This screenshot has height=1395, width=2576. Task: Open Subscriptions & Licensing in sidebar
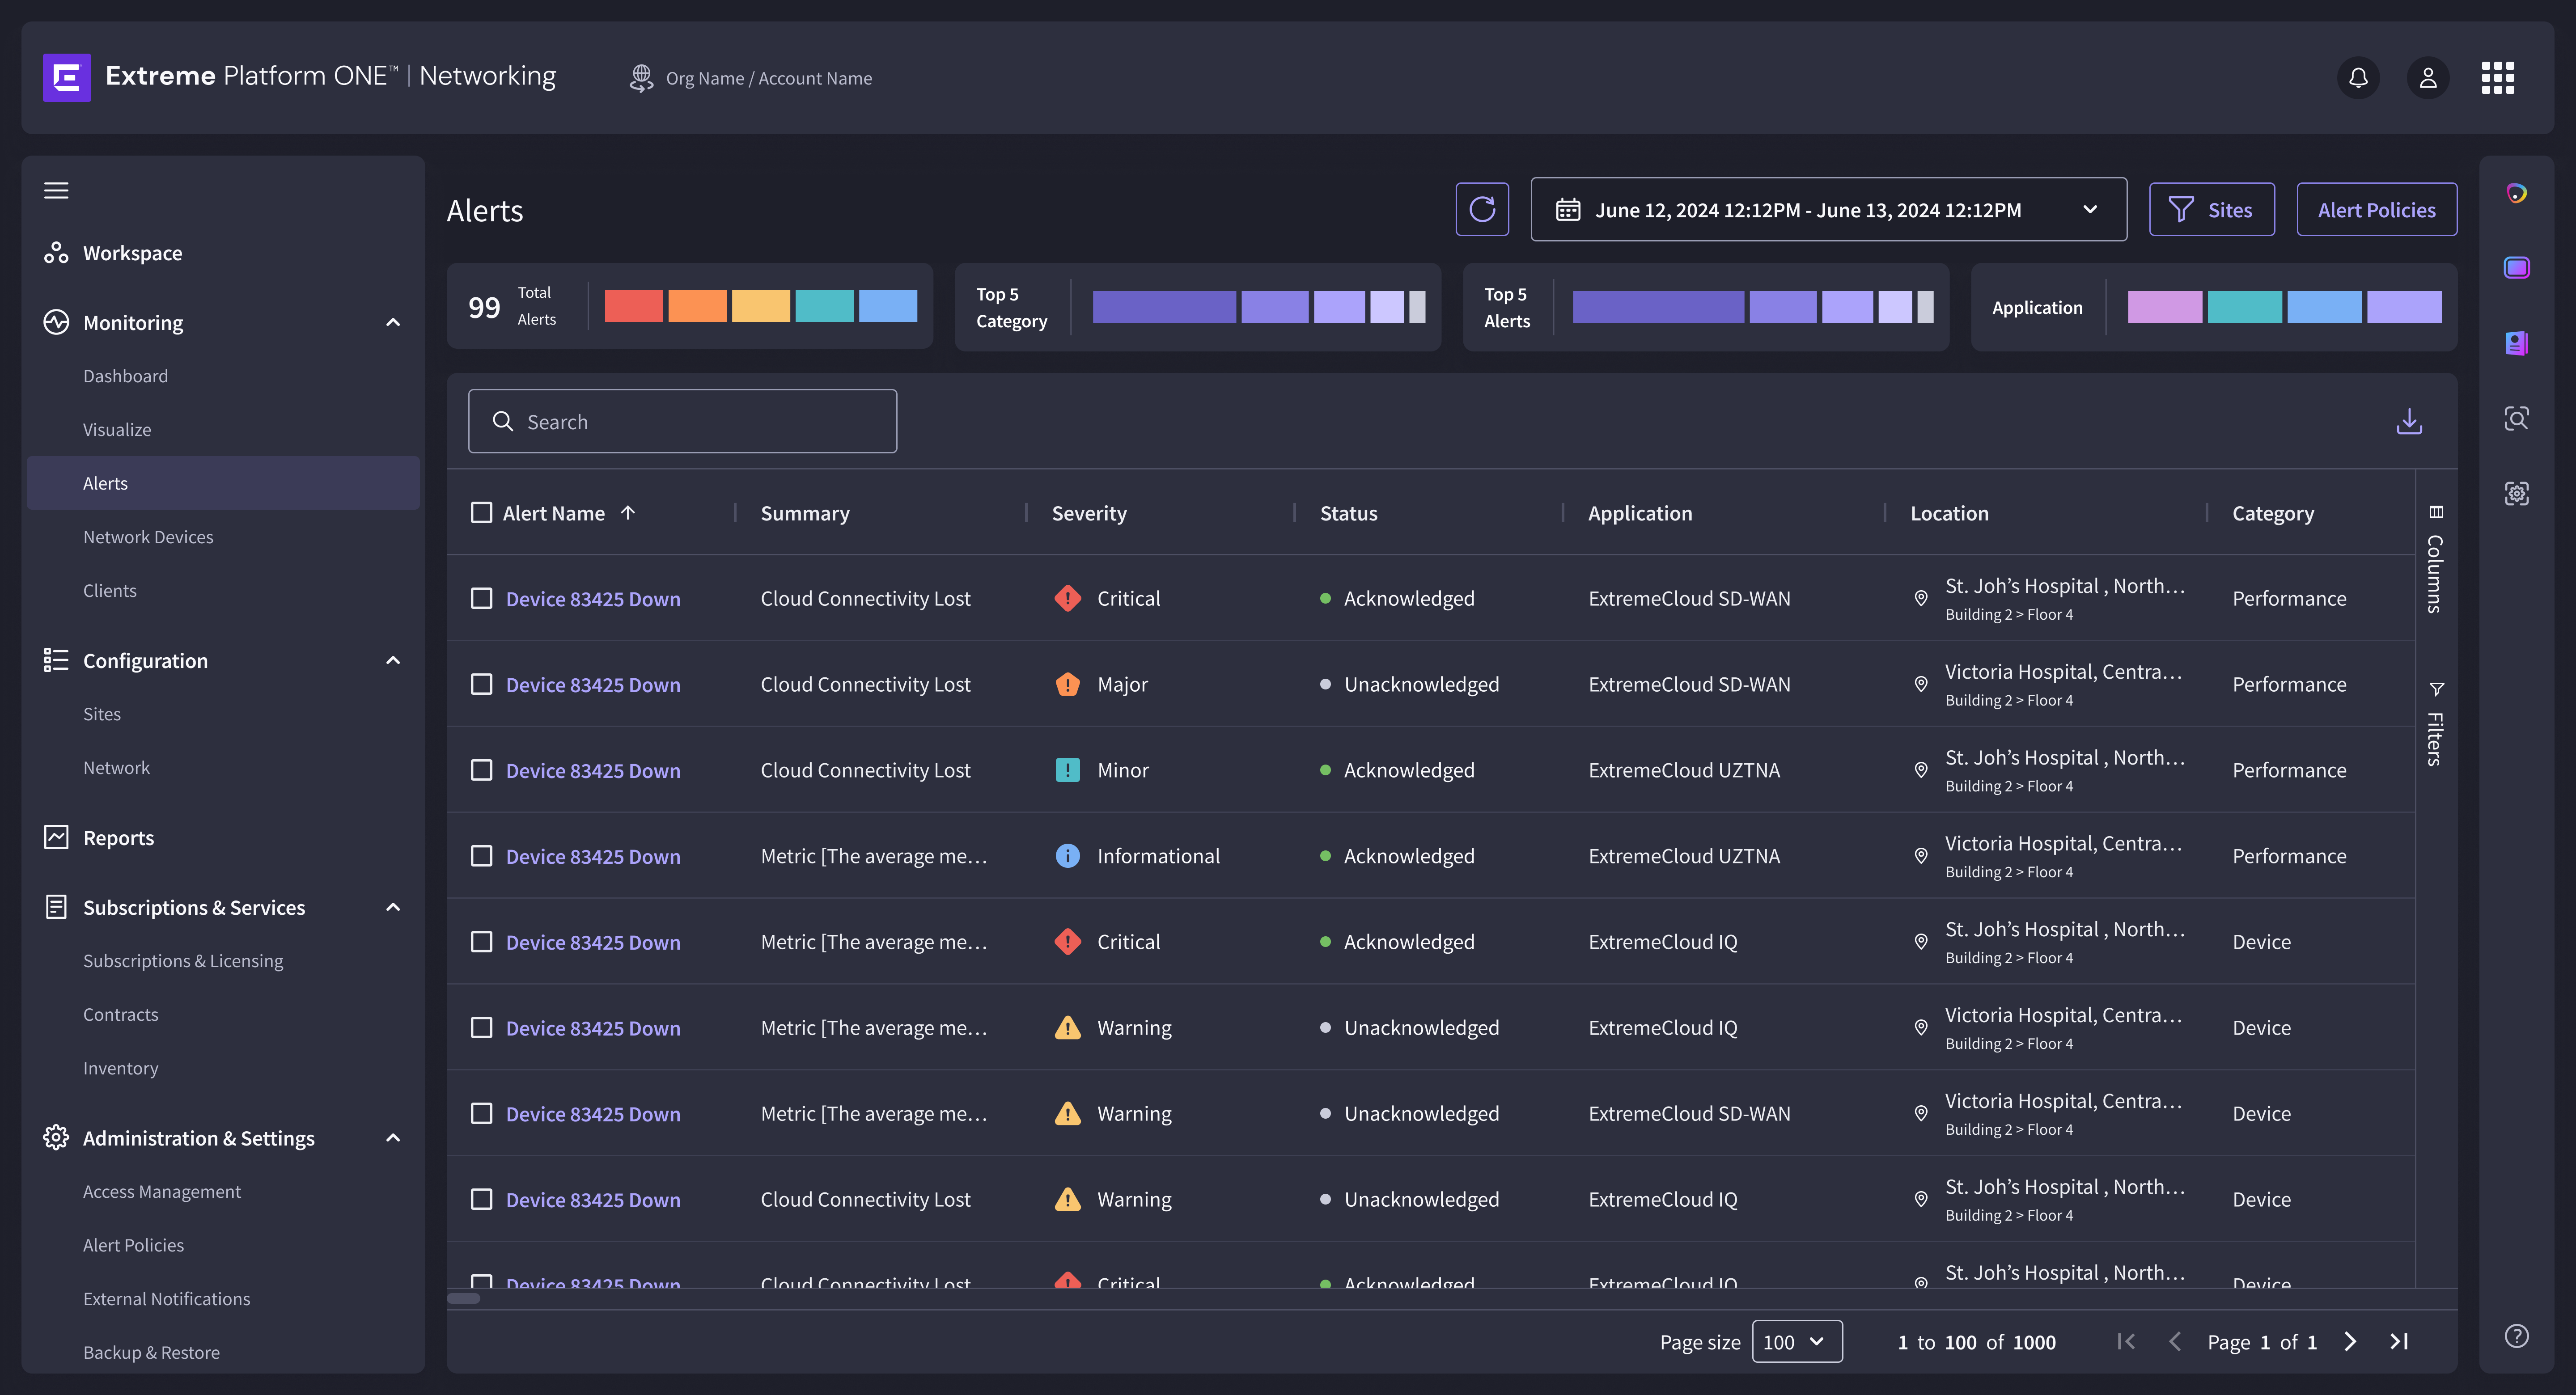pyautogui.click(x=183, y=960)
